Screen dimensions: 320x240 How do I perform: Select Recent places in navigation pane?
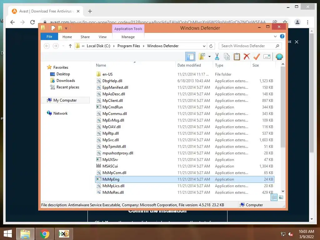[67, 87]
